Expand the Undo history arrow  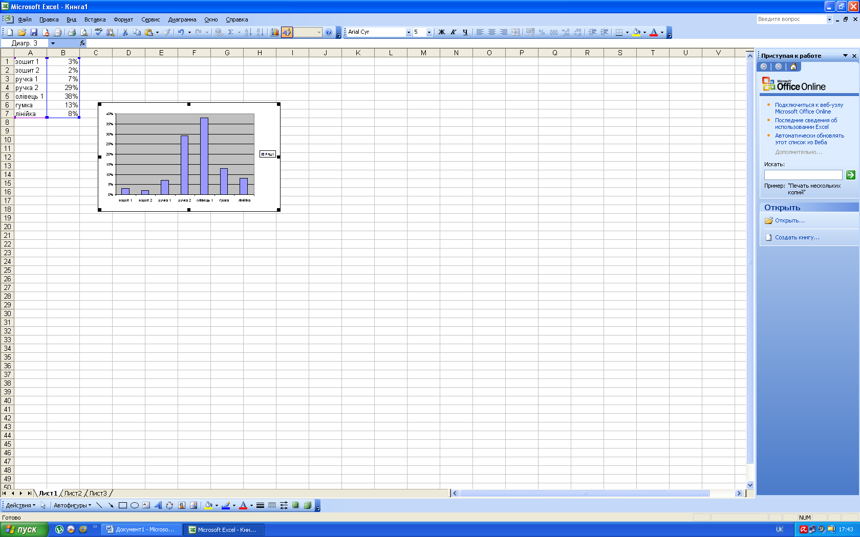pos(189,32)
